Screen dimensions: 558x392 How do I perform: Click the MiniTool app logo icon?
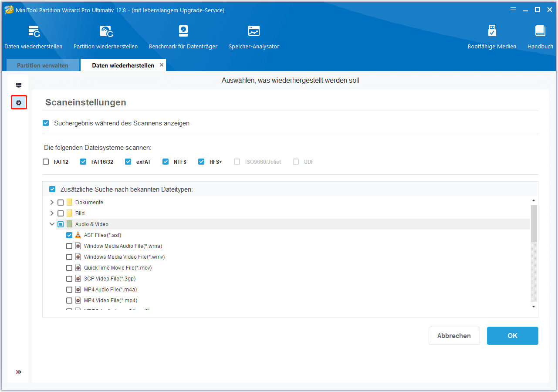pyautogui.click(x=9, y=10)
